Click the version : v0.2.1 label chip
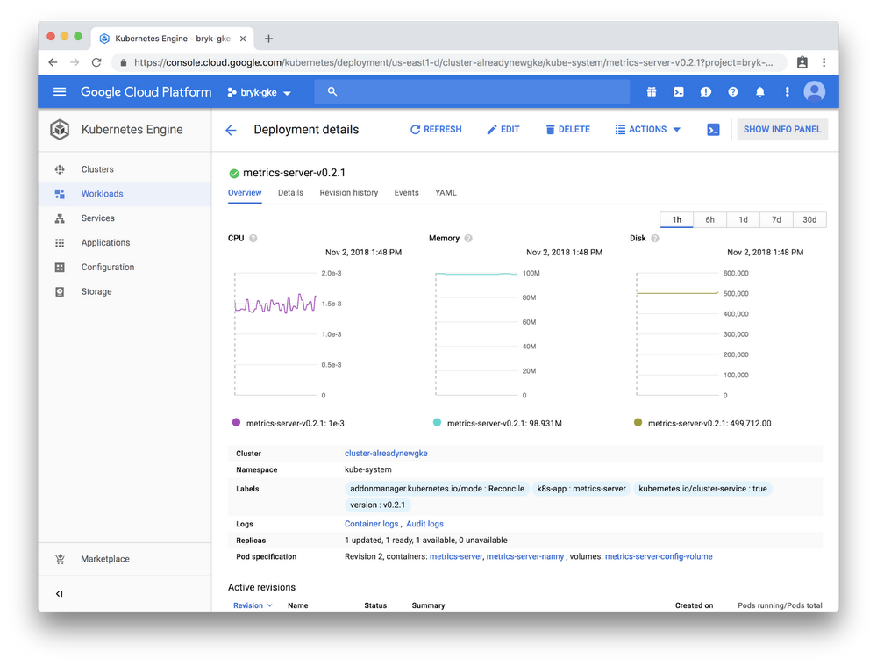 [x=377, y=505]
